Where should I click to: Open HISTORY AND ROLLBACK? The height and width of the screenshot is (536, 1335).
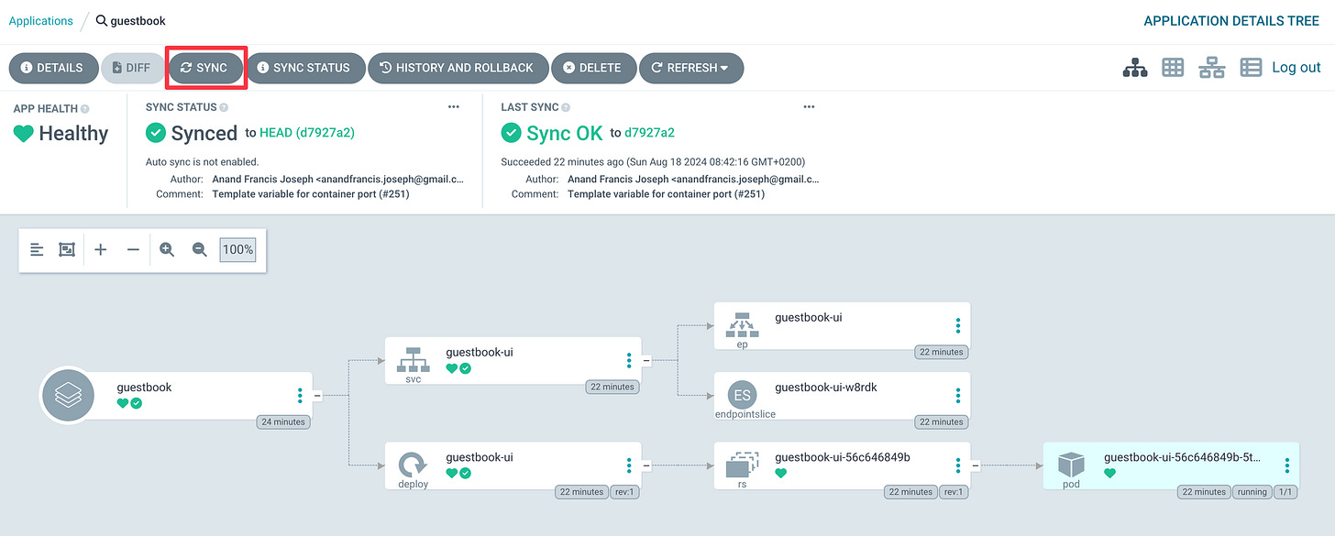click(x=458, y=67)
